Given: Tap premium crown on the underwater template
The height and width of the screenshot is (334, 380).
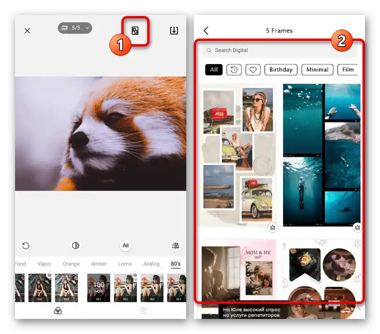Looking at the screenshot, I should [357, 227].
